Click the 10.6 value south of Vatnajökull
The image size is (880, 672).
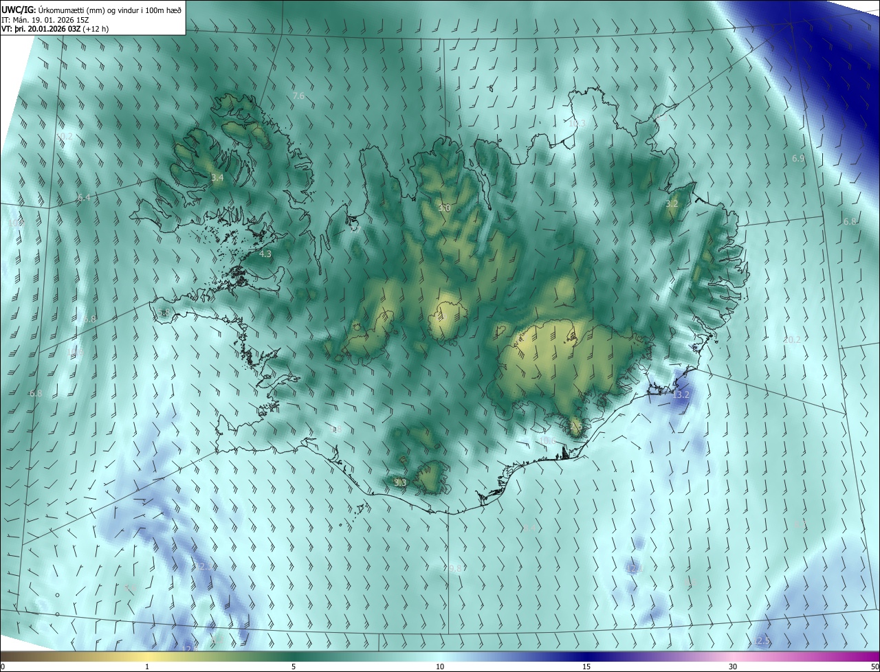547,441
